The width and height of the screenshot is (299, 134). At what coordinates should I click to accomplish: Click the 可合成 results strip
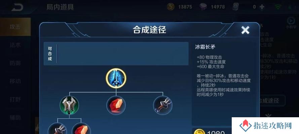click(x=116, y=54)
